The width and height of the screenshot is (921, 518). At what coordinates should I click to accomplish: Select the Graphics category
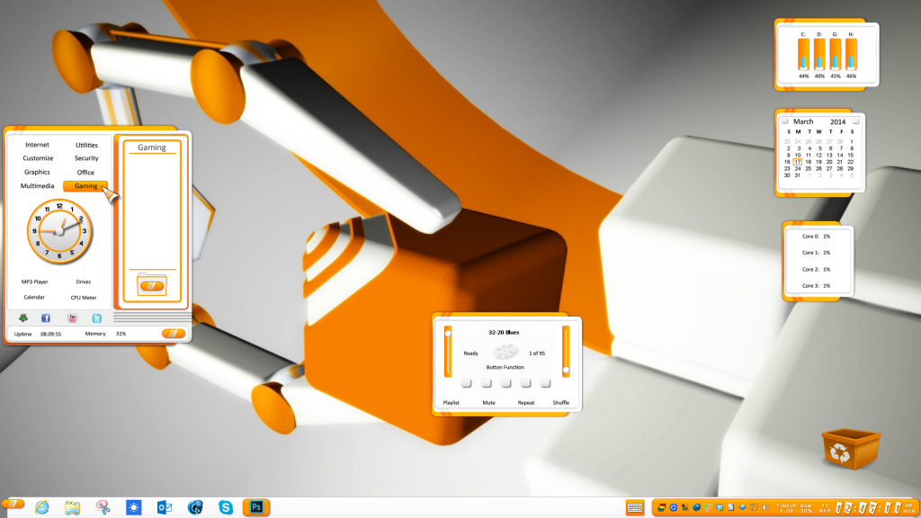pyautogui.click(x=37, y=172)
